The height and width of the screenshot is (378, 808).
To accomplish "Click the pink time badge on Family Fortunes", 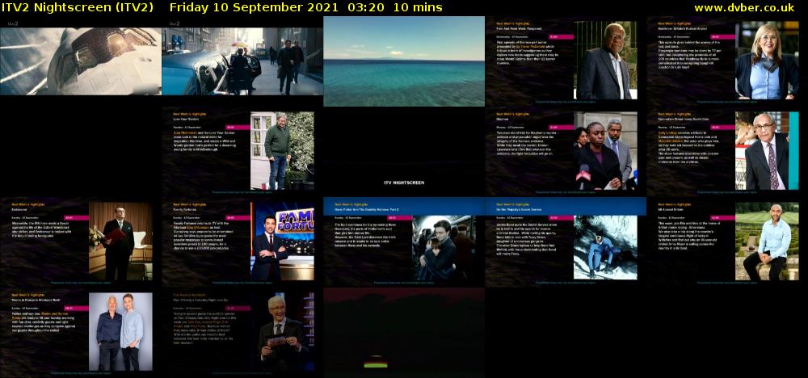I will [238, 218].
